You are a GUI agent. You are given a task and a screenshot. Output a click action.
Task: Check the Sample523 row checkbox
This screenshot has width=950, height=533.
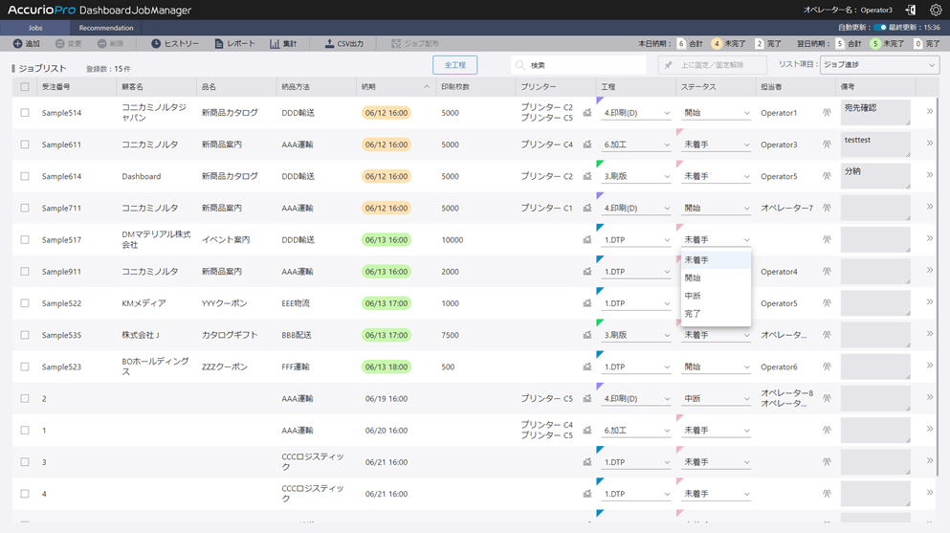pyautogui.click(x=25, y=366)
